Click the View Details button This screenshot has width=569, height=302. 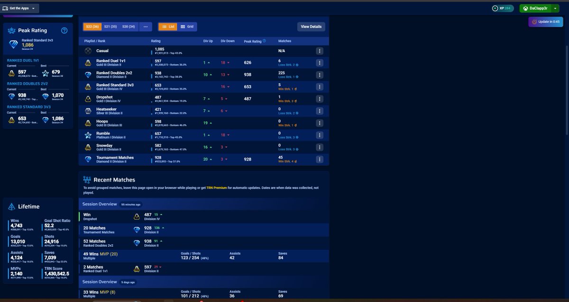coord(311,27)
